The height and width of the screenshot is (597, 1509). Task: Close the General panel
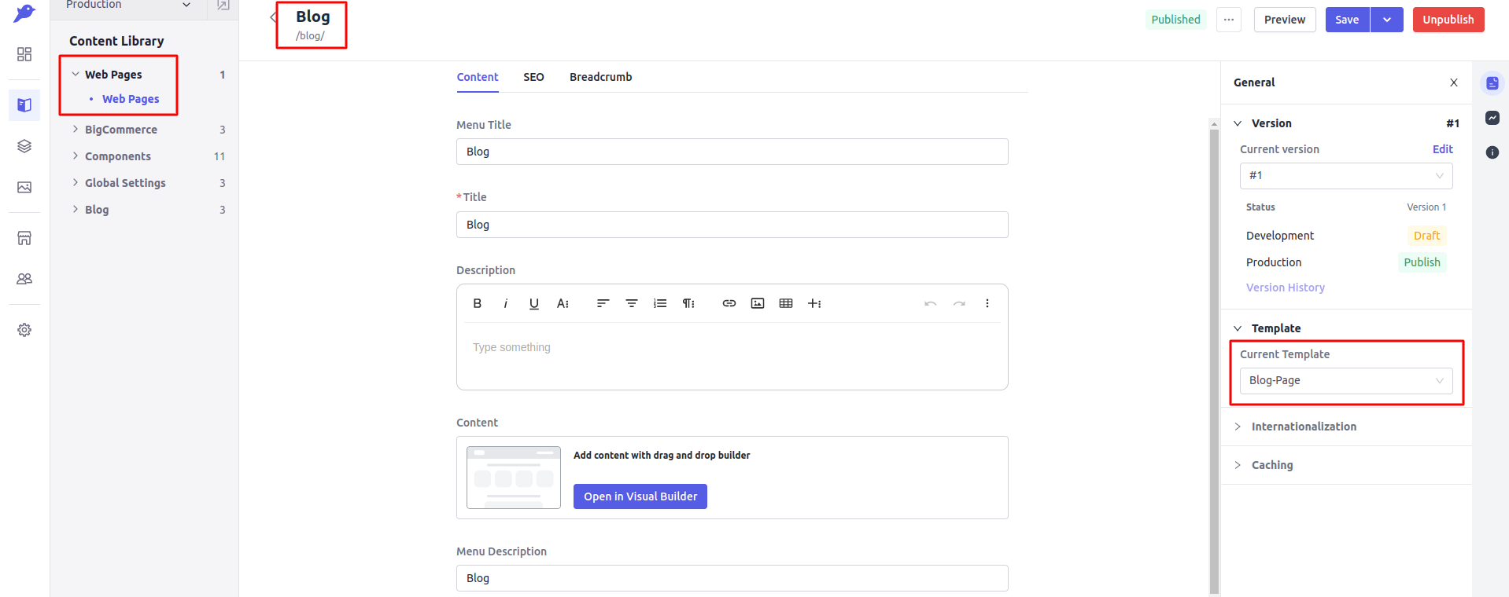point(1454,82)
